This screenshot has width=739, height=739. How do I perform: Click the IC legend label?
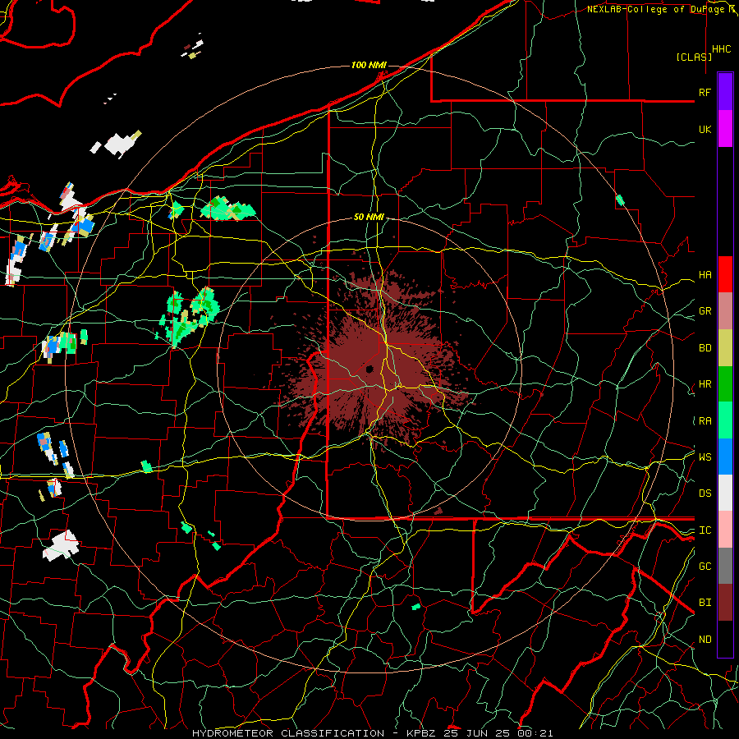705,530
